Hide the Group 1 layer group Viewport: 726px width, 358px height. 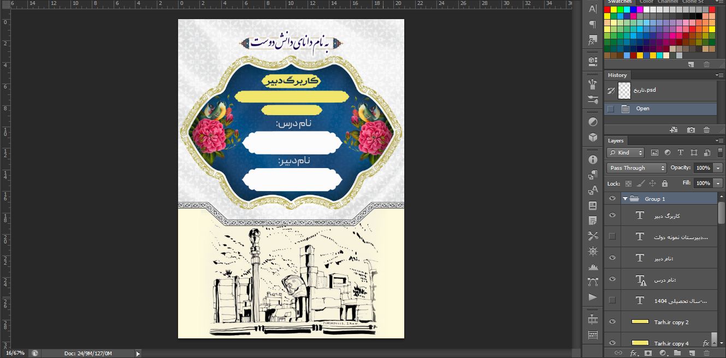coord(612,199)
